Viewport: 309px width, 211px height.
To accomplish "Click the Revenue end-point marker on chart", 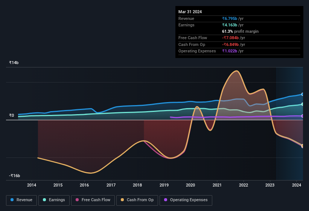I will (x=303, y=94).
